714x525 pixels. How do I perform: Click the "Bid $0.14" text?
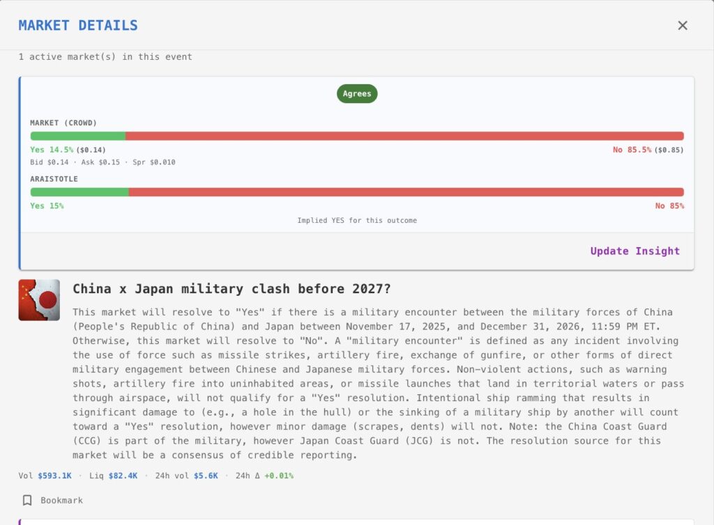(50, 162)
